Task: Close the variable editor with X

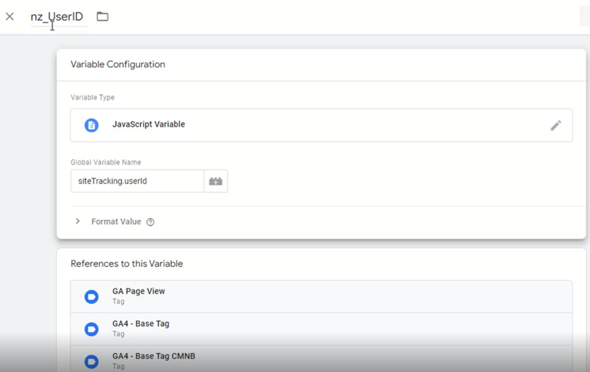Action: [9, 16]
